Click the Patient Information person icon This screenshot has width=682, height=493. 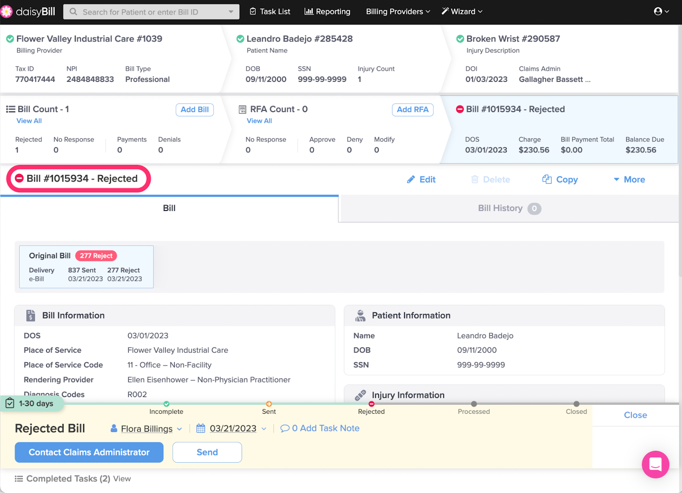pos(361,315)
